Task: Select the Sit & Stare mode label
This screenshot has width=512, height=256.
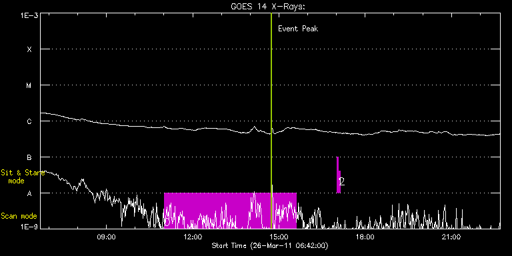Action: pyautogui.click(x=23, y=176)
